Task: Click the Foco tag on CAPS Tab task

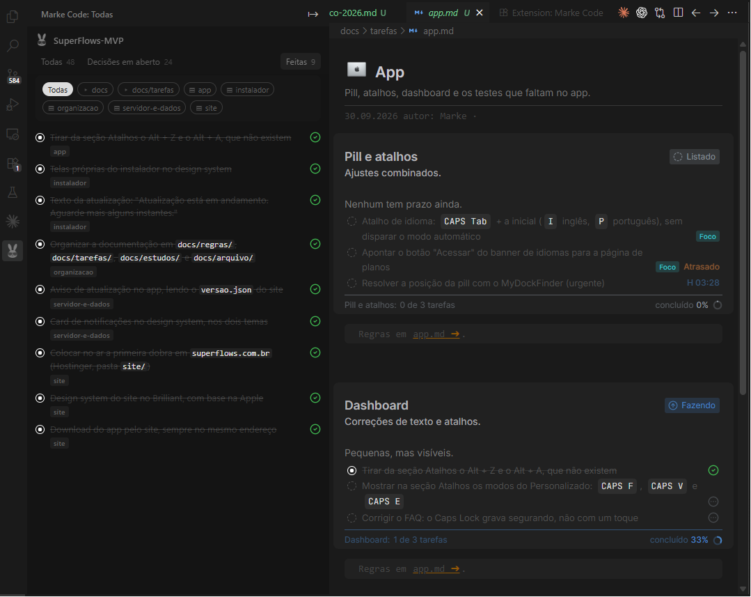Action: coord(707,236)
